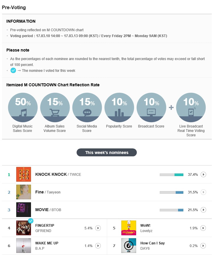Select the How Can I Say album cover

[x=129, y=246]
